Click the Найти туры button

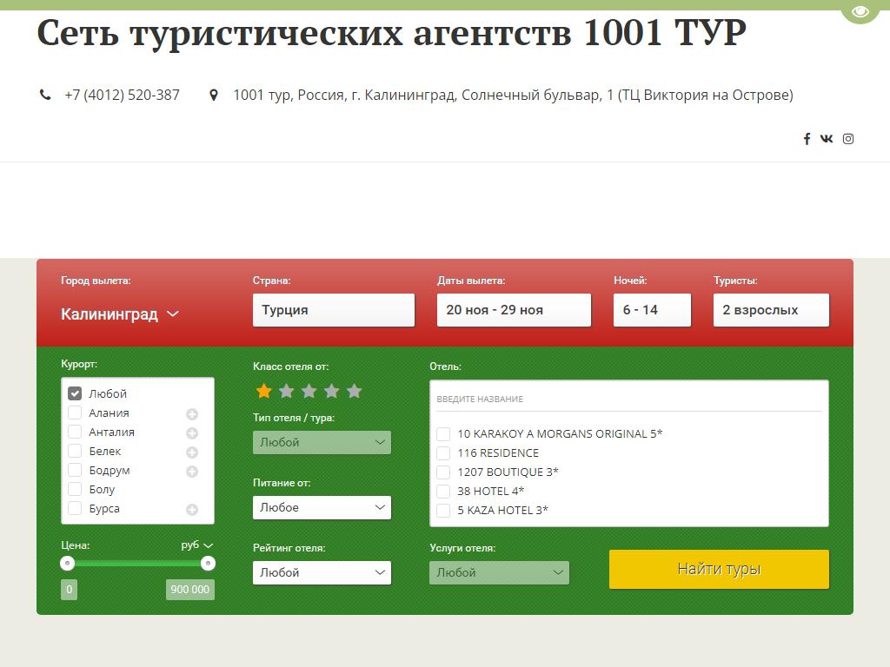tap(719, 569)
